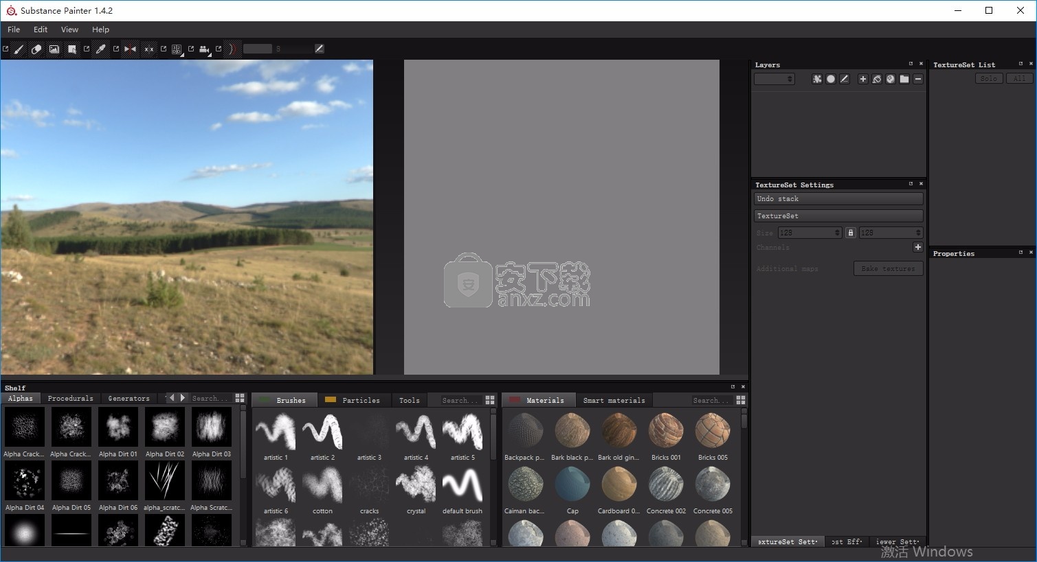Toggle the symmetry mirror tool
The height and width of the screenshot is (562, 1037).
click(x=130, y=49)
